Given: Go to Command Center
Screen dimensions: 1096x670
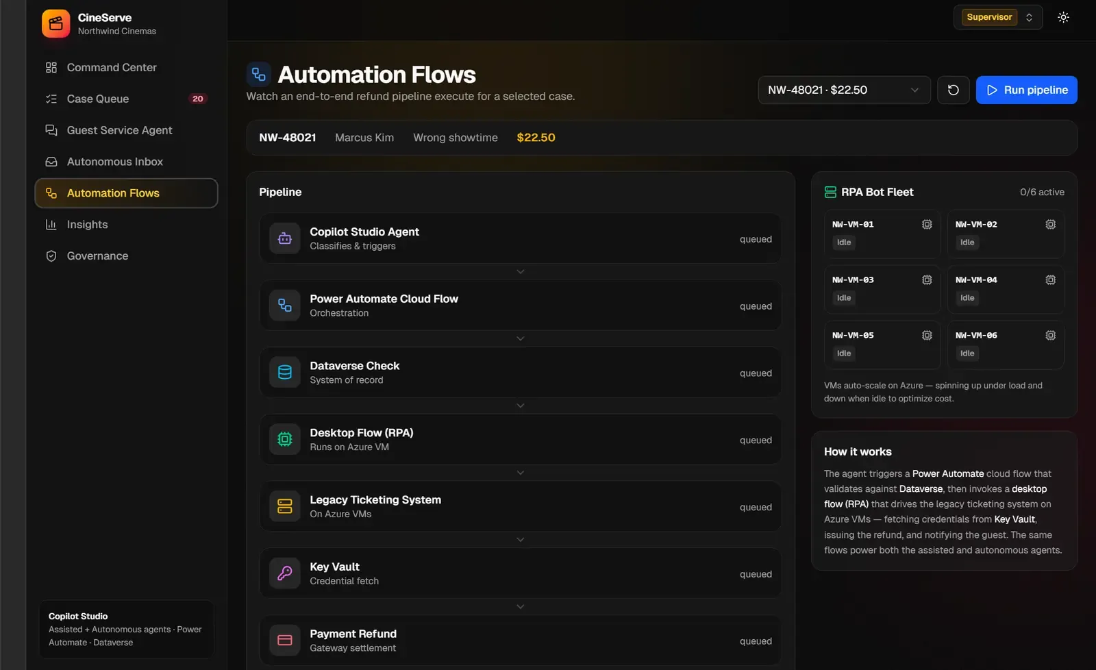Looking at the screenshot, I should [126, 67].
